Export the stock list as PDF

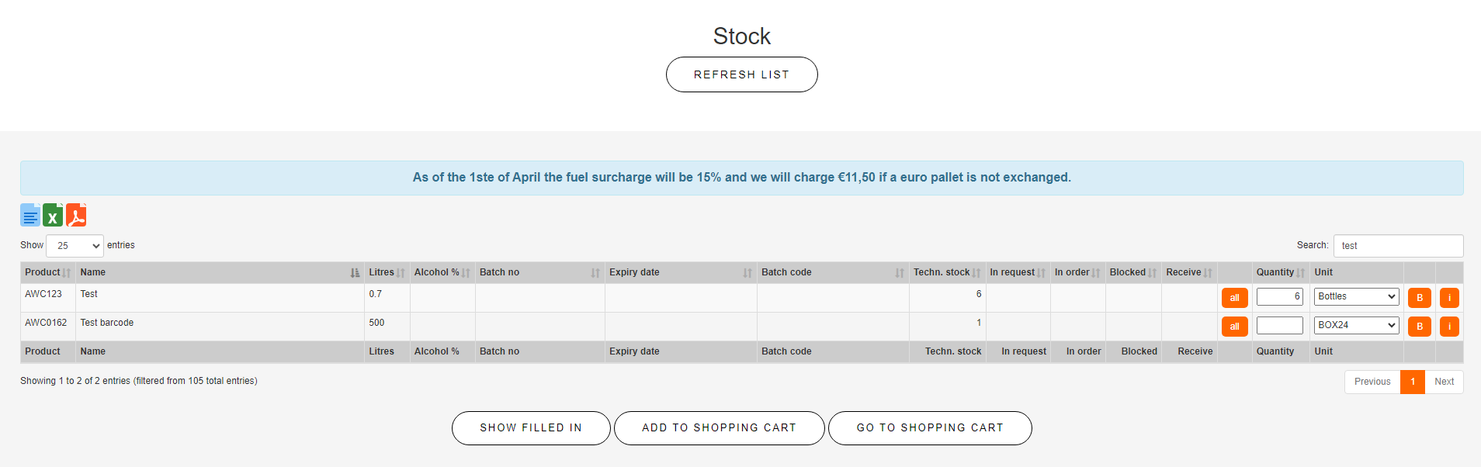76,215
